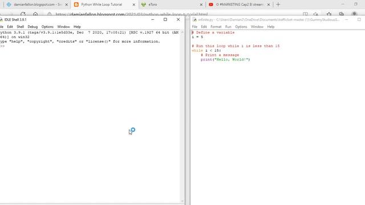
Task: Click the favorites star icon in browser
Action: pyautogui.click(x=328, y=14)
